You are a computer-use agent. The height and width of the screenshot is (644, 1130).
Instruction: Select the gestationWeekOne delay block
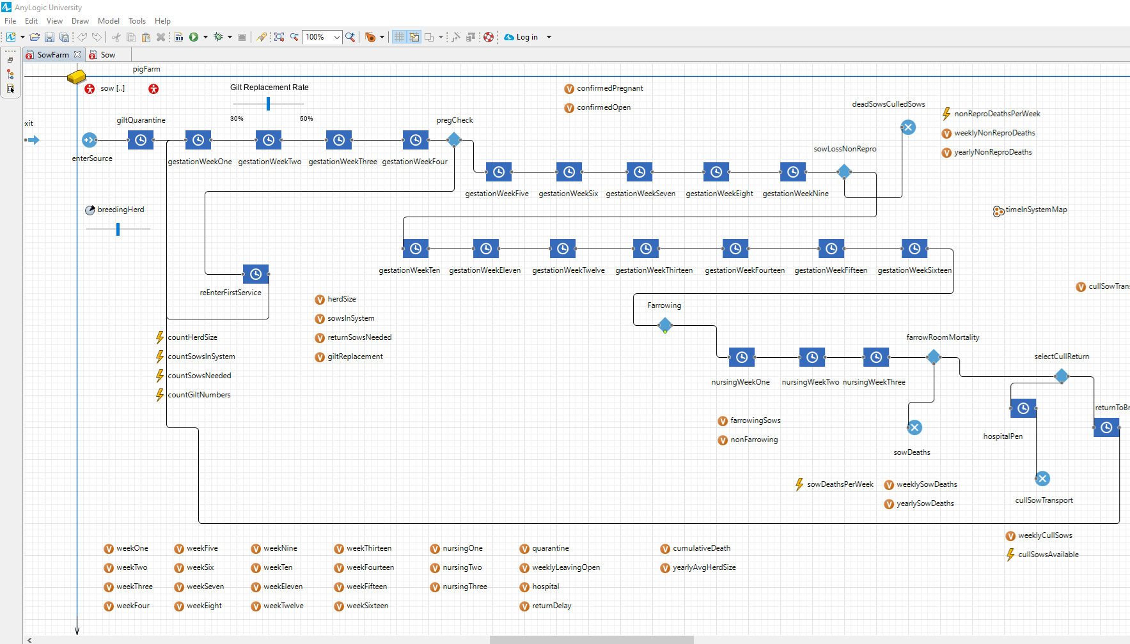coord(198,140)
